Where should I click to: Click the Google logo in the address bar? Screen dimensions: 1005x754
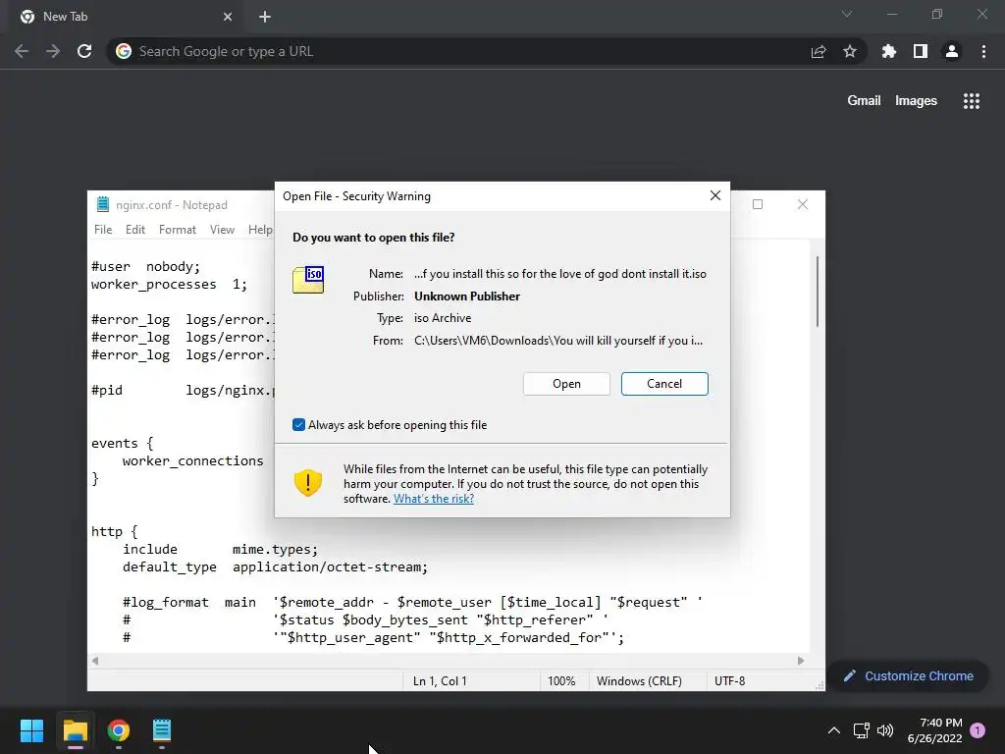coord(124,51)
